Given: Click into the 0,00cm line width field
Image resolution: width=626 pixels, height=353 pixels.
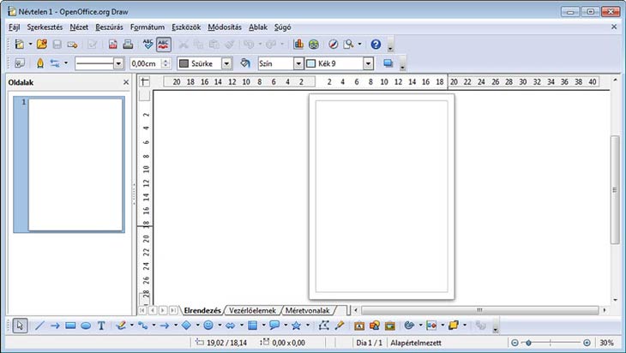Looking at the screenshot, I should click(x=146, y=63).
